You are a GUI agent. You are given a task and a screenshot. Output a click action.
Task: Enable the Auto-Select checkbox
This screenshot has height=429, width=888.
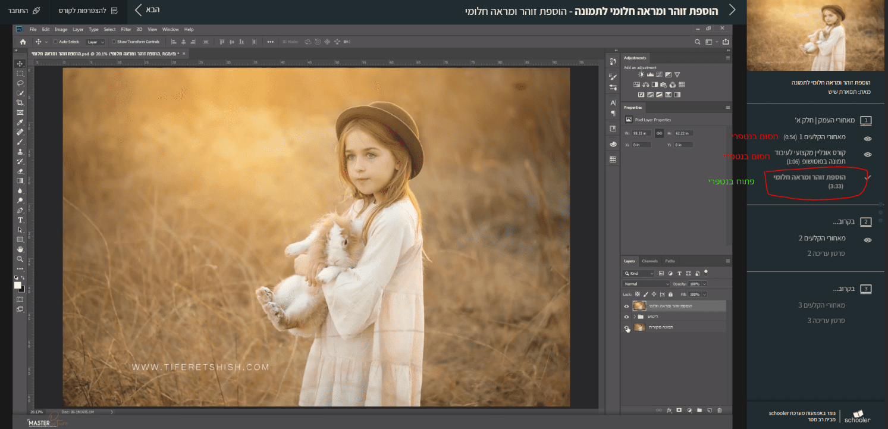click(x=56, y=42)
